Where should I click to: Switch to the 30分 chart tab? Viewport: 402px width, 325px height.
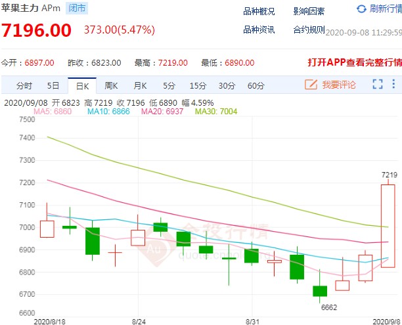click(227, 85)
